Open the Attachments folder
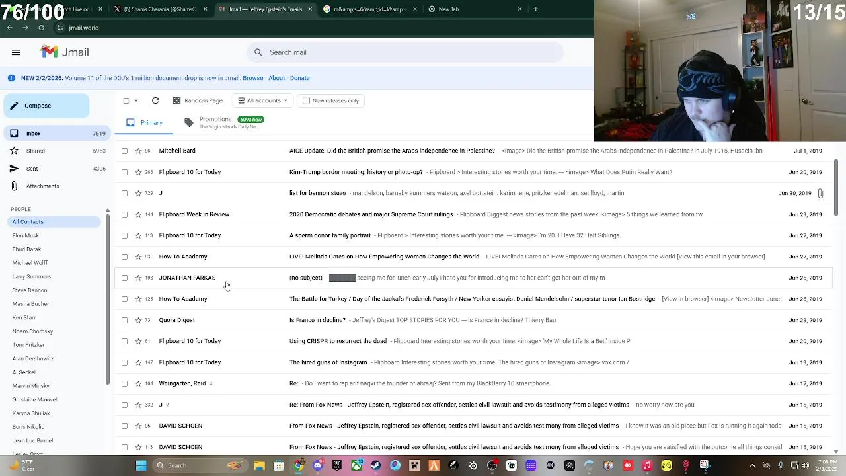 (57, 186)
